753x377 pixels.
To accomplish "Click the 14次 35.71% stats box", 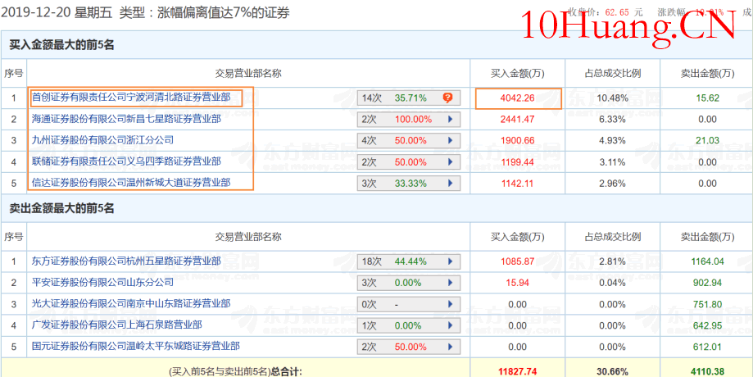I will (x=409, y=98).
